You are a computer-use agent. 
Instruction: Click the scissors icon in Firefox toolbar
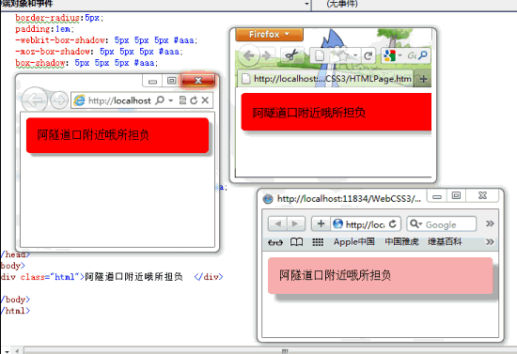tap(291, 55)
